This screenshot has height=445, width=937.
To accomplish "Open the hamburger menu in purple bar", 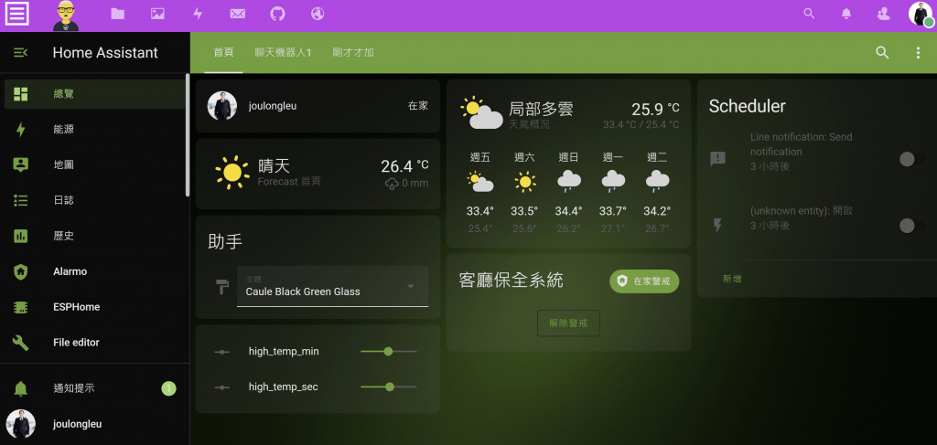I will [17, 13].
